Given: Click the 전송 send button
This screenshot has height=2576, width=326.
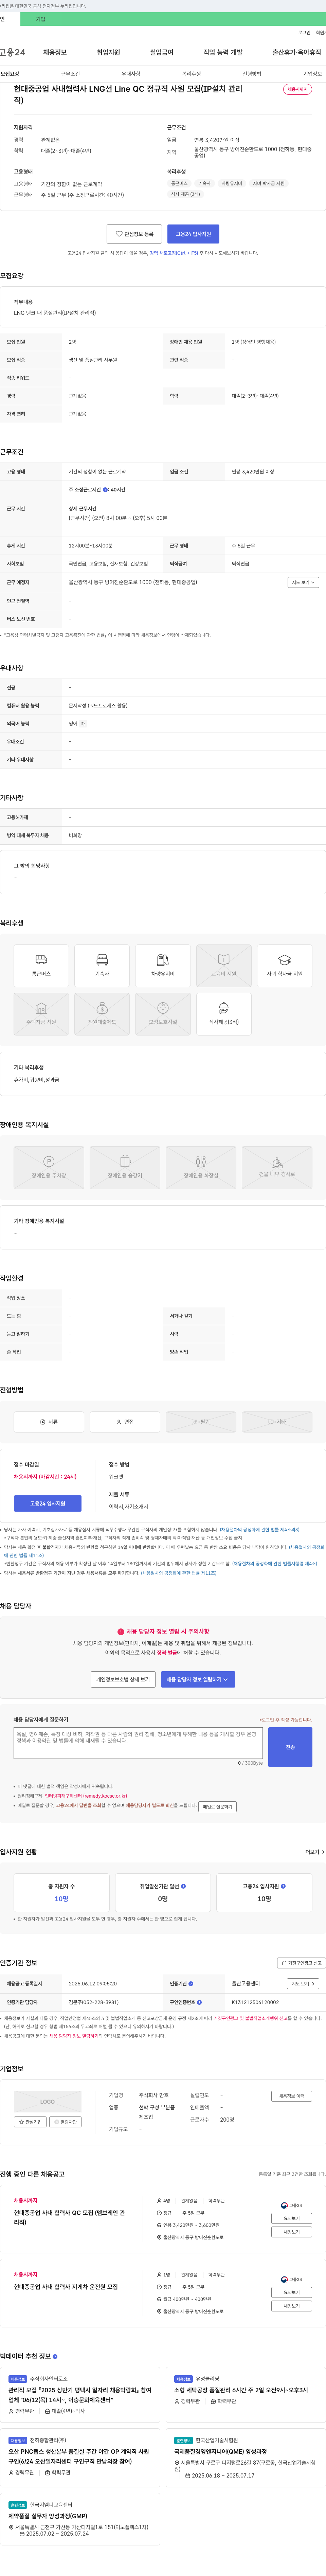Looking at the screenshot, I should tap(290, 1747).
